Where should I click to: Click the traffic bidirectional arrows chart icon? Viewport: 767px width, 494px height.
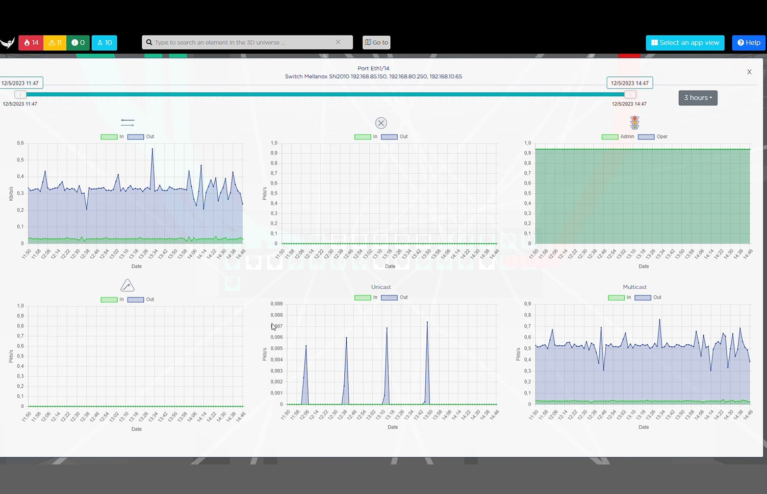[x=127, y=123]
